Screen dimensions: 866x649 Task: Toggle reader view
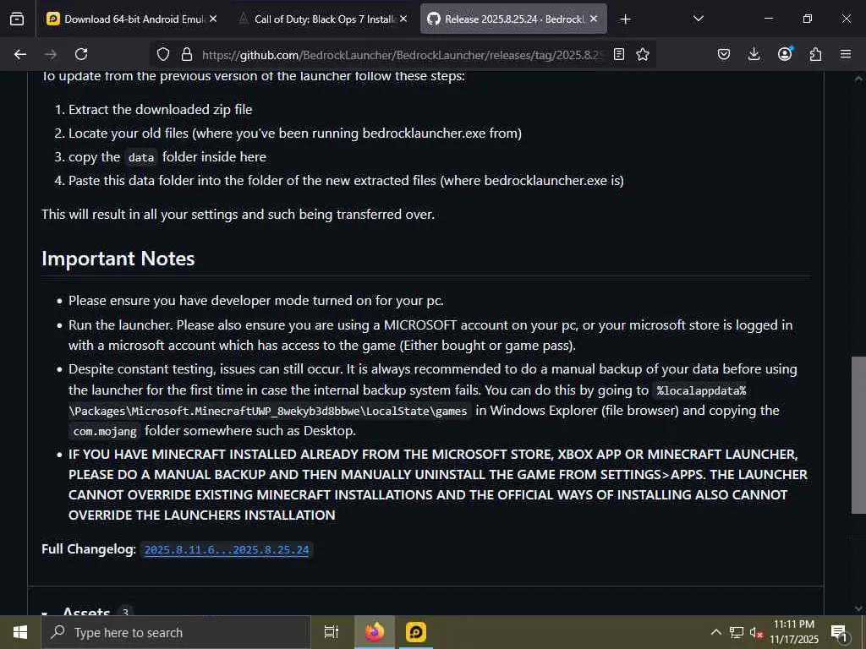click(619, 54)
